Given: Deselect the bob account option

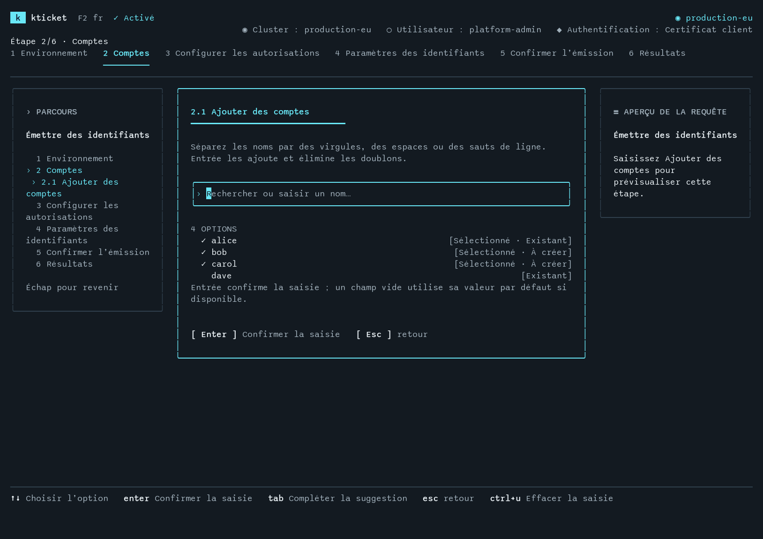Looking at the screenshot, I should [381, 252].
